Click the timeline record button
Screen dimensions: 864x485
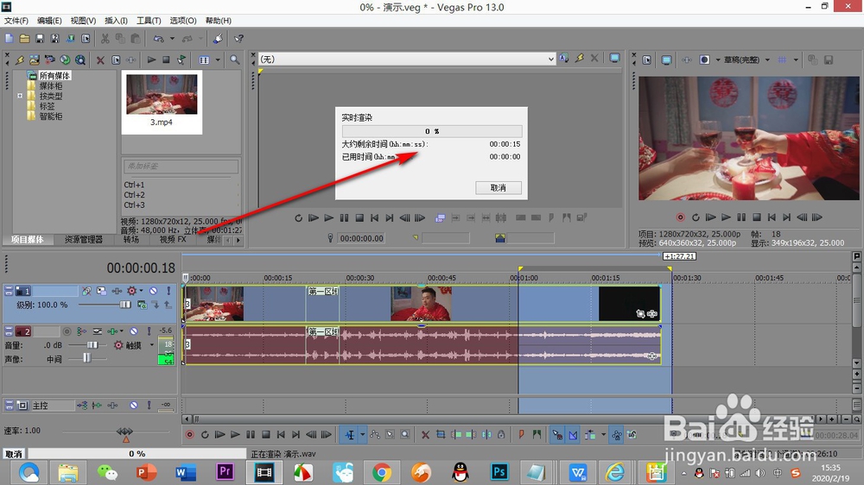point(189,435)
